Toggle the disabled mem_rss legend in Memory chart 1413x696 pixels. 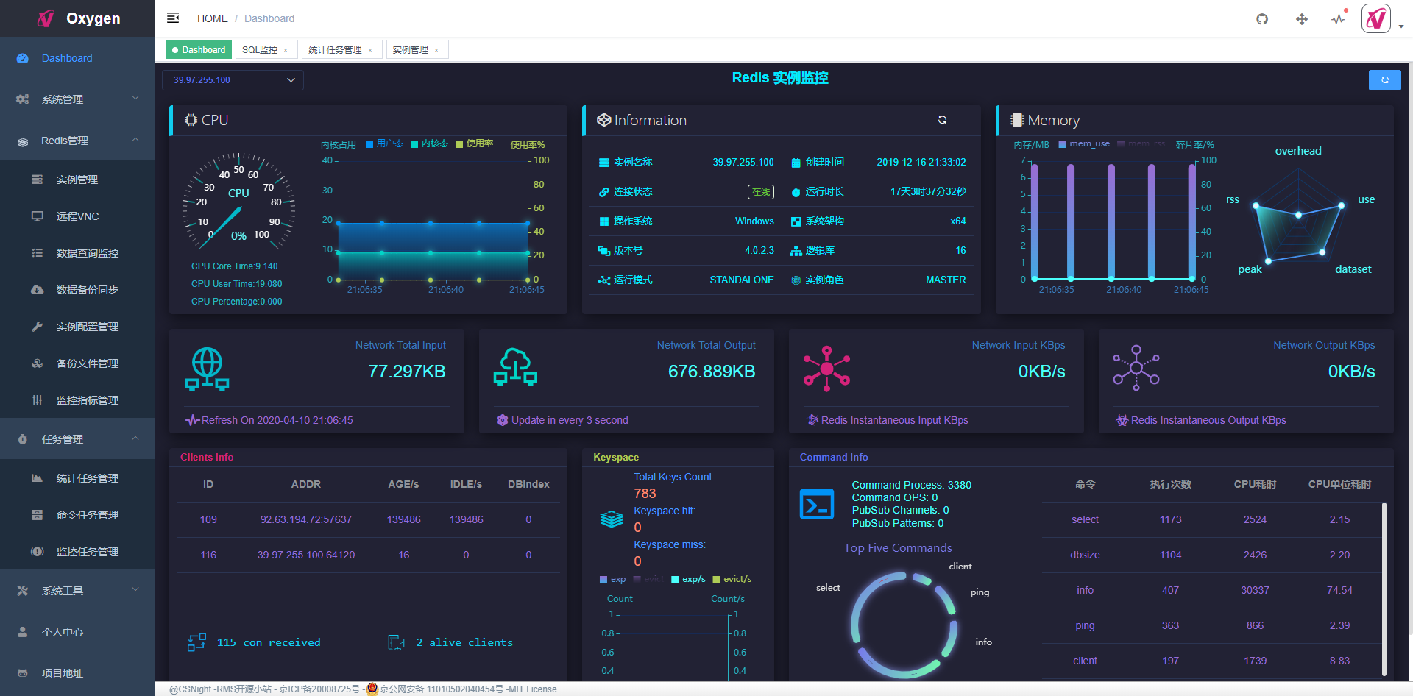(1141, 144)
